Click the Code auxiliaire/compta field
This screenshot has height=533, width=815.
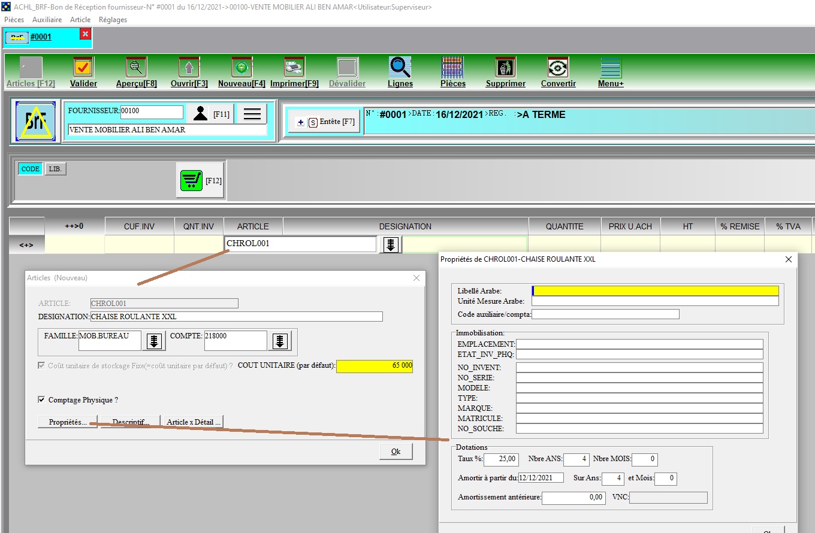[605, 314]
